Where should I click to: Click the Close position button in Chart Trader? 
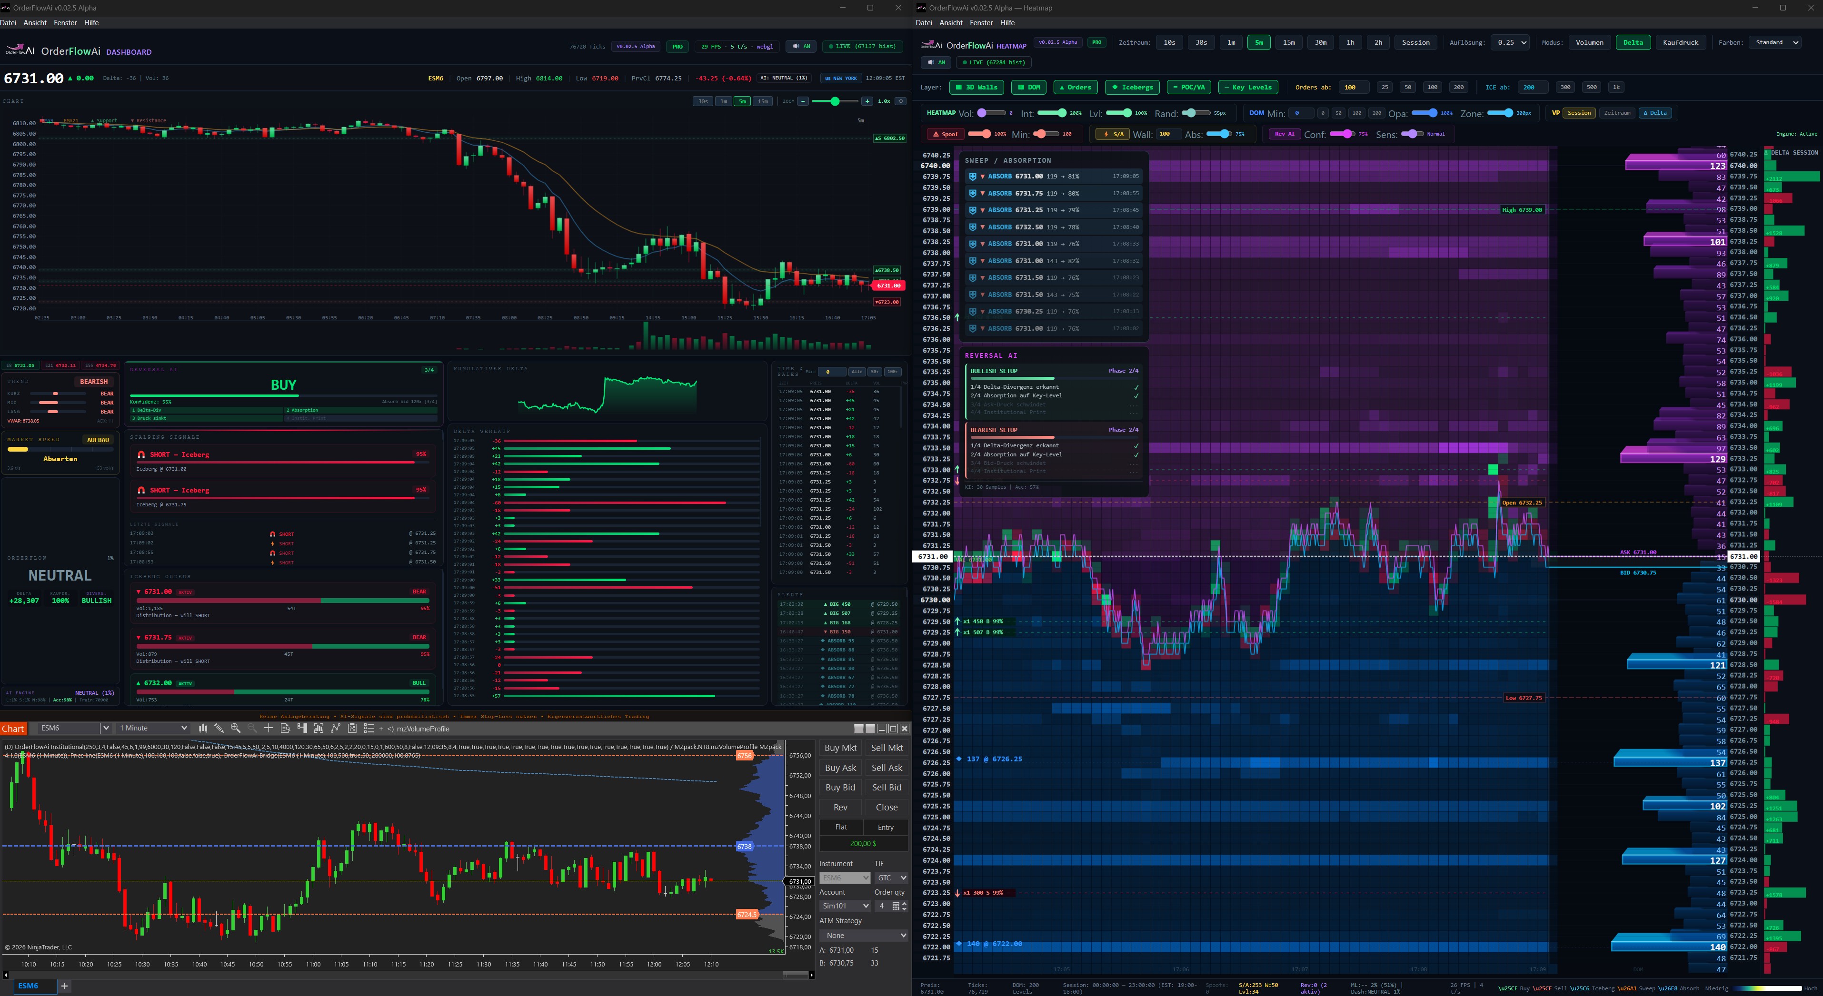pos(887,807)
